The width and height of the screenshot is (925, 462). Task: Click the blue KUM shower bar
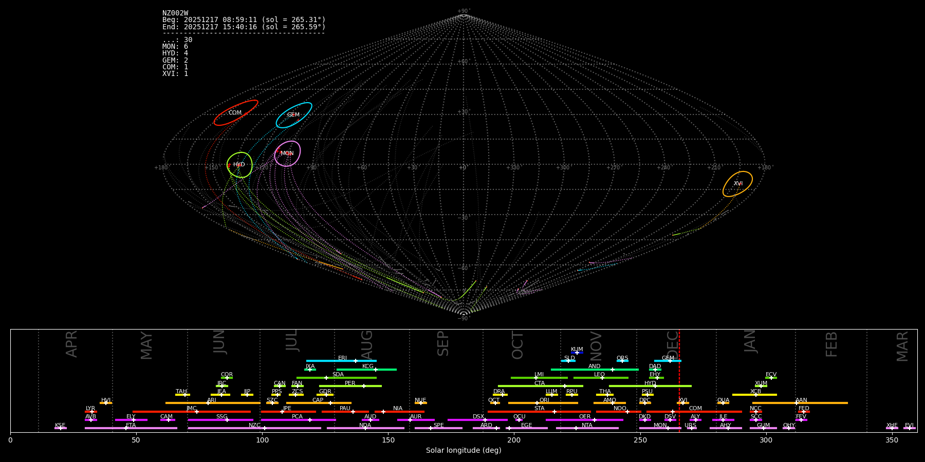577,353
